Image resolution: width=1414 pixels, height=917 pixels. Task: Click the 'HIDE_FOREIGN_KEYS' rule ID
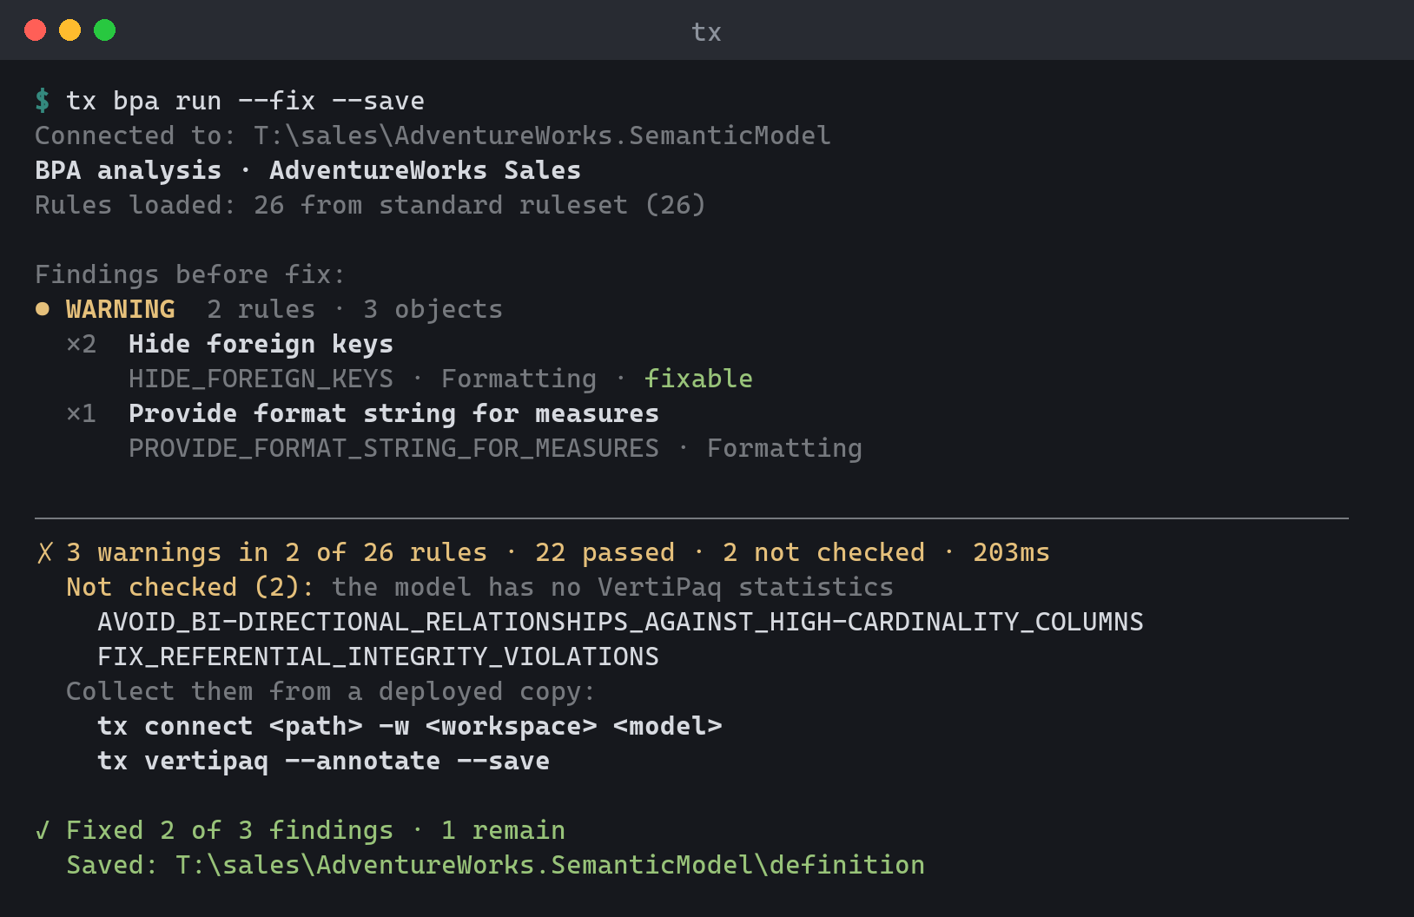[x=261, y=379]
